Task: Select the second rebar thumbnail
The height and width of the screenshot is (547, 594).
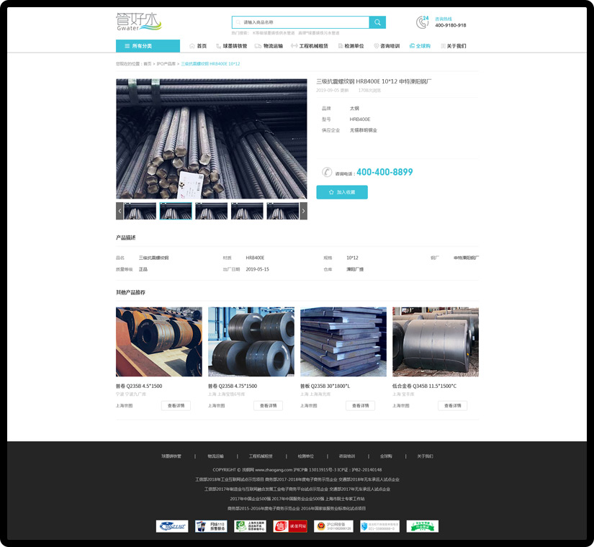Action: point(176,211)
